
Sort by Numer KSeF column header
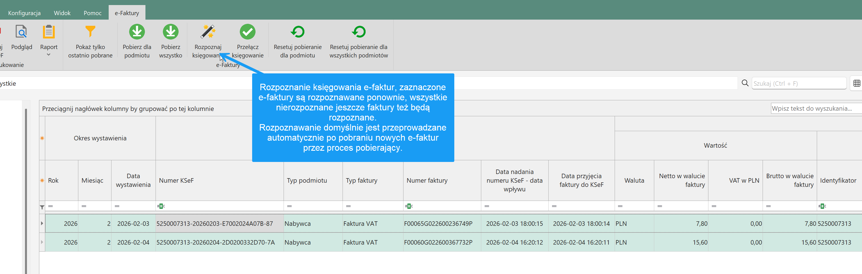pyautogui.click(x=176, y=180)
